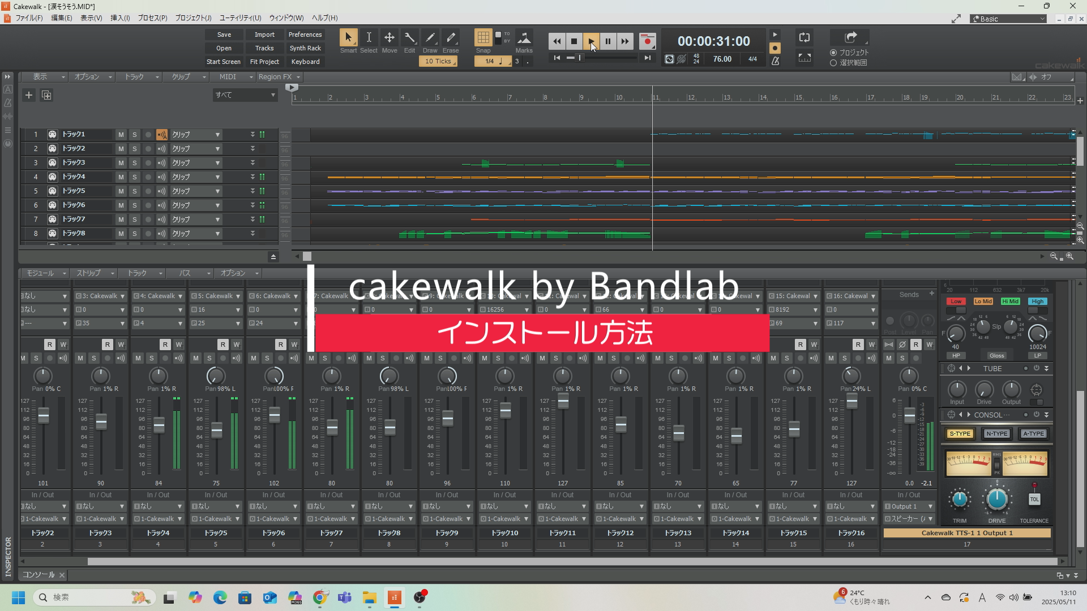Image resolution: width=1087 pixels, height=611 pixels.
Task: Expand the inspector arrows icon
Action: (x=7, y=76)
